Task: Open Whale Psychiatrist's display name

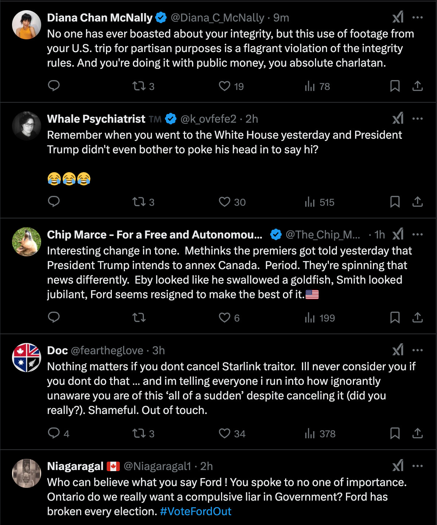Action: pos(96,119)
